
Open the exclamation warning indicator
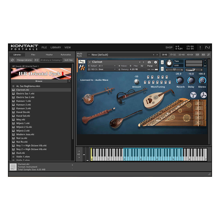pos(200,48)
